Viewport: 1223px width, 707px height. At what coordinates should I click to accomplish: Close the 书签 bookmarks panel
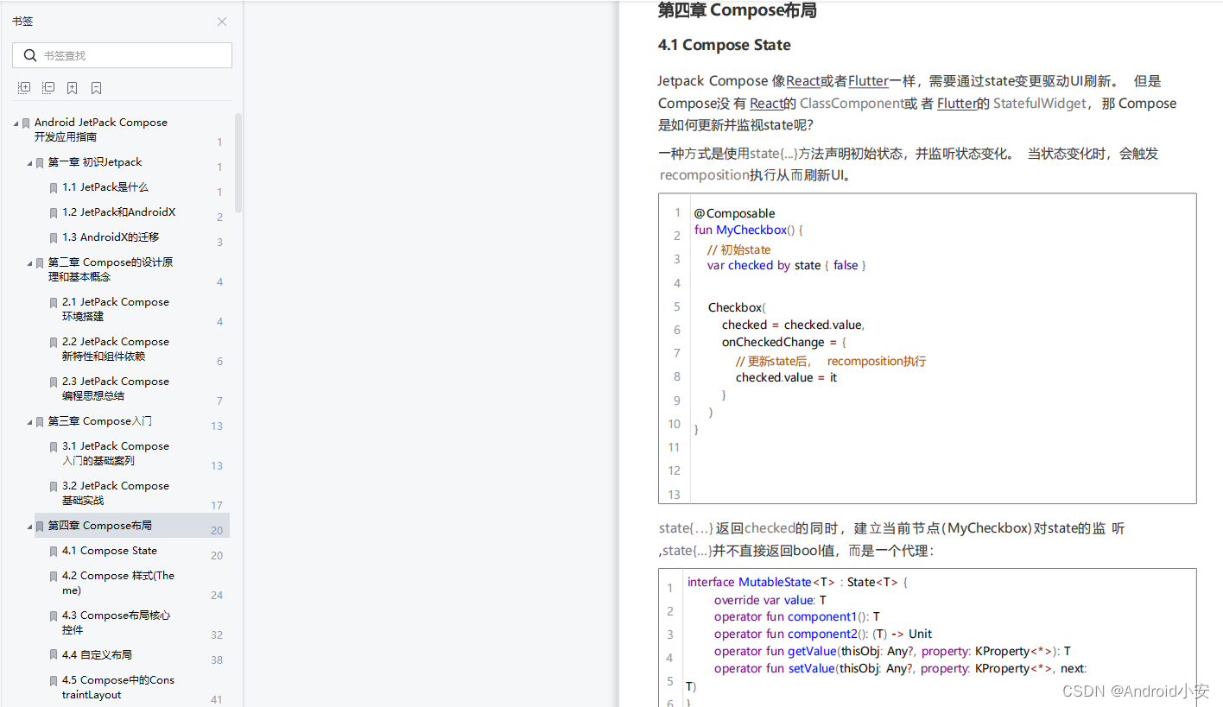pos(222,22)
